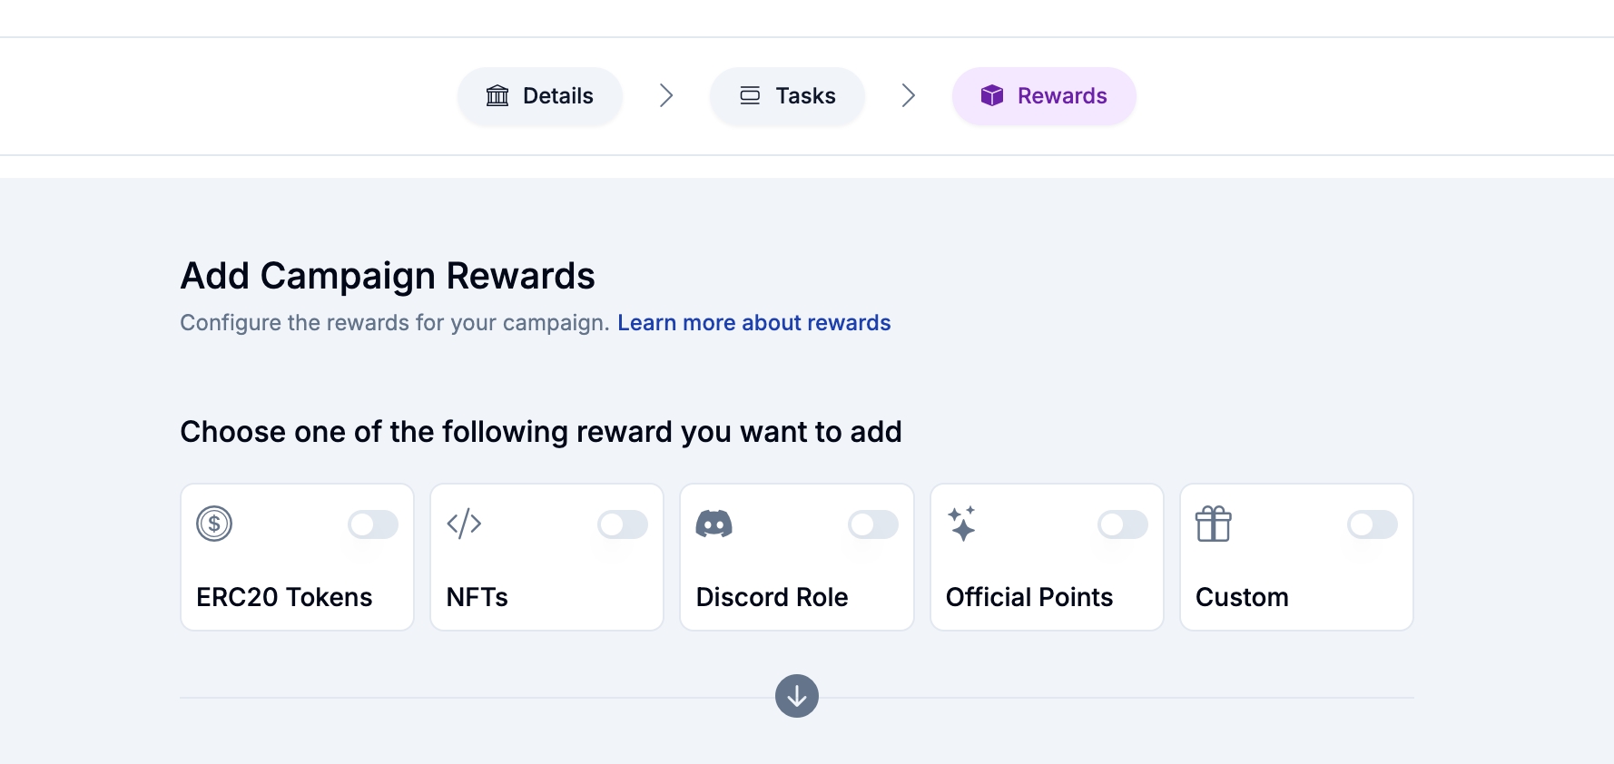Enable the Official Points toggle
The width and height of the screenshot is (1614, 764).
tap(1123, 524)
